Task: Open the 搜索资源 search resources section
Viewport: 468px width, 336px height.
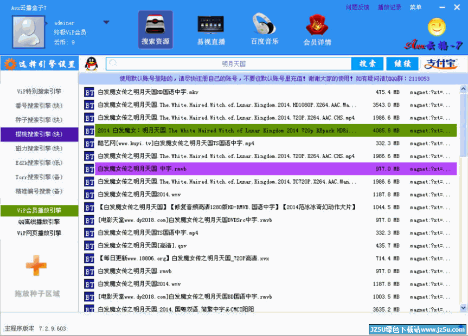Action: tap(155, 29)
